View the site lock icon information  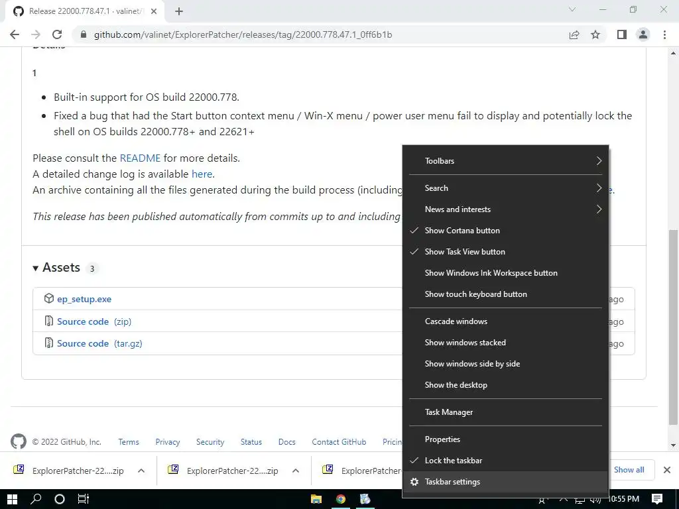(84, 34)
